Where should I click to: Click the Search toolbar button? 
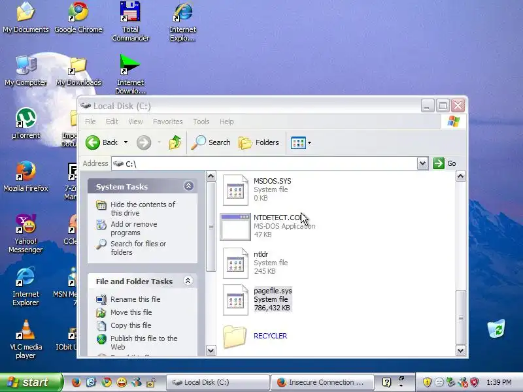point(211,142)
